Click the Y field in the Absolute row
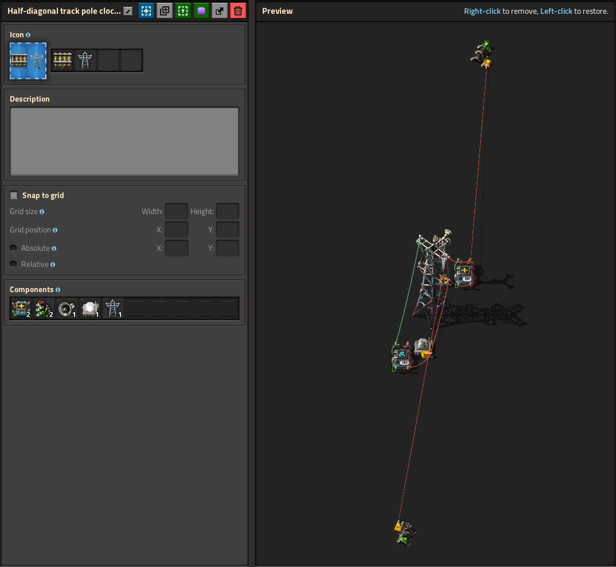Viewport: 616px width, 567px height. tap(228, 248)
